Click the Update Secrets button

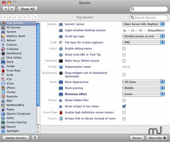[x=16, y=138]
